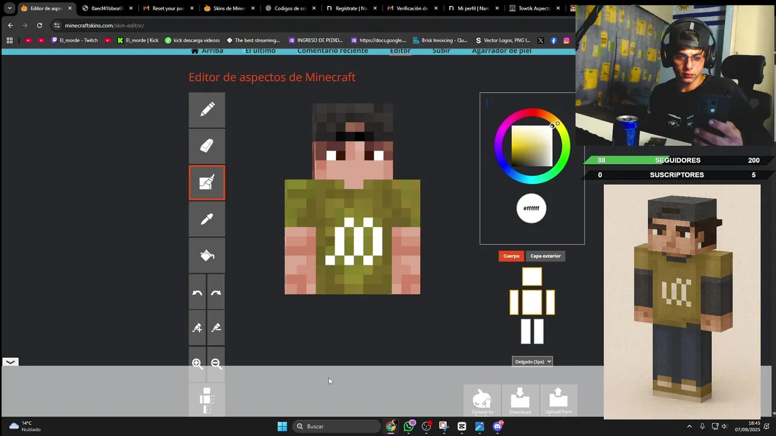Open the Subir navigation item

[441, 50]
